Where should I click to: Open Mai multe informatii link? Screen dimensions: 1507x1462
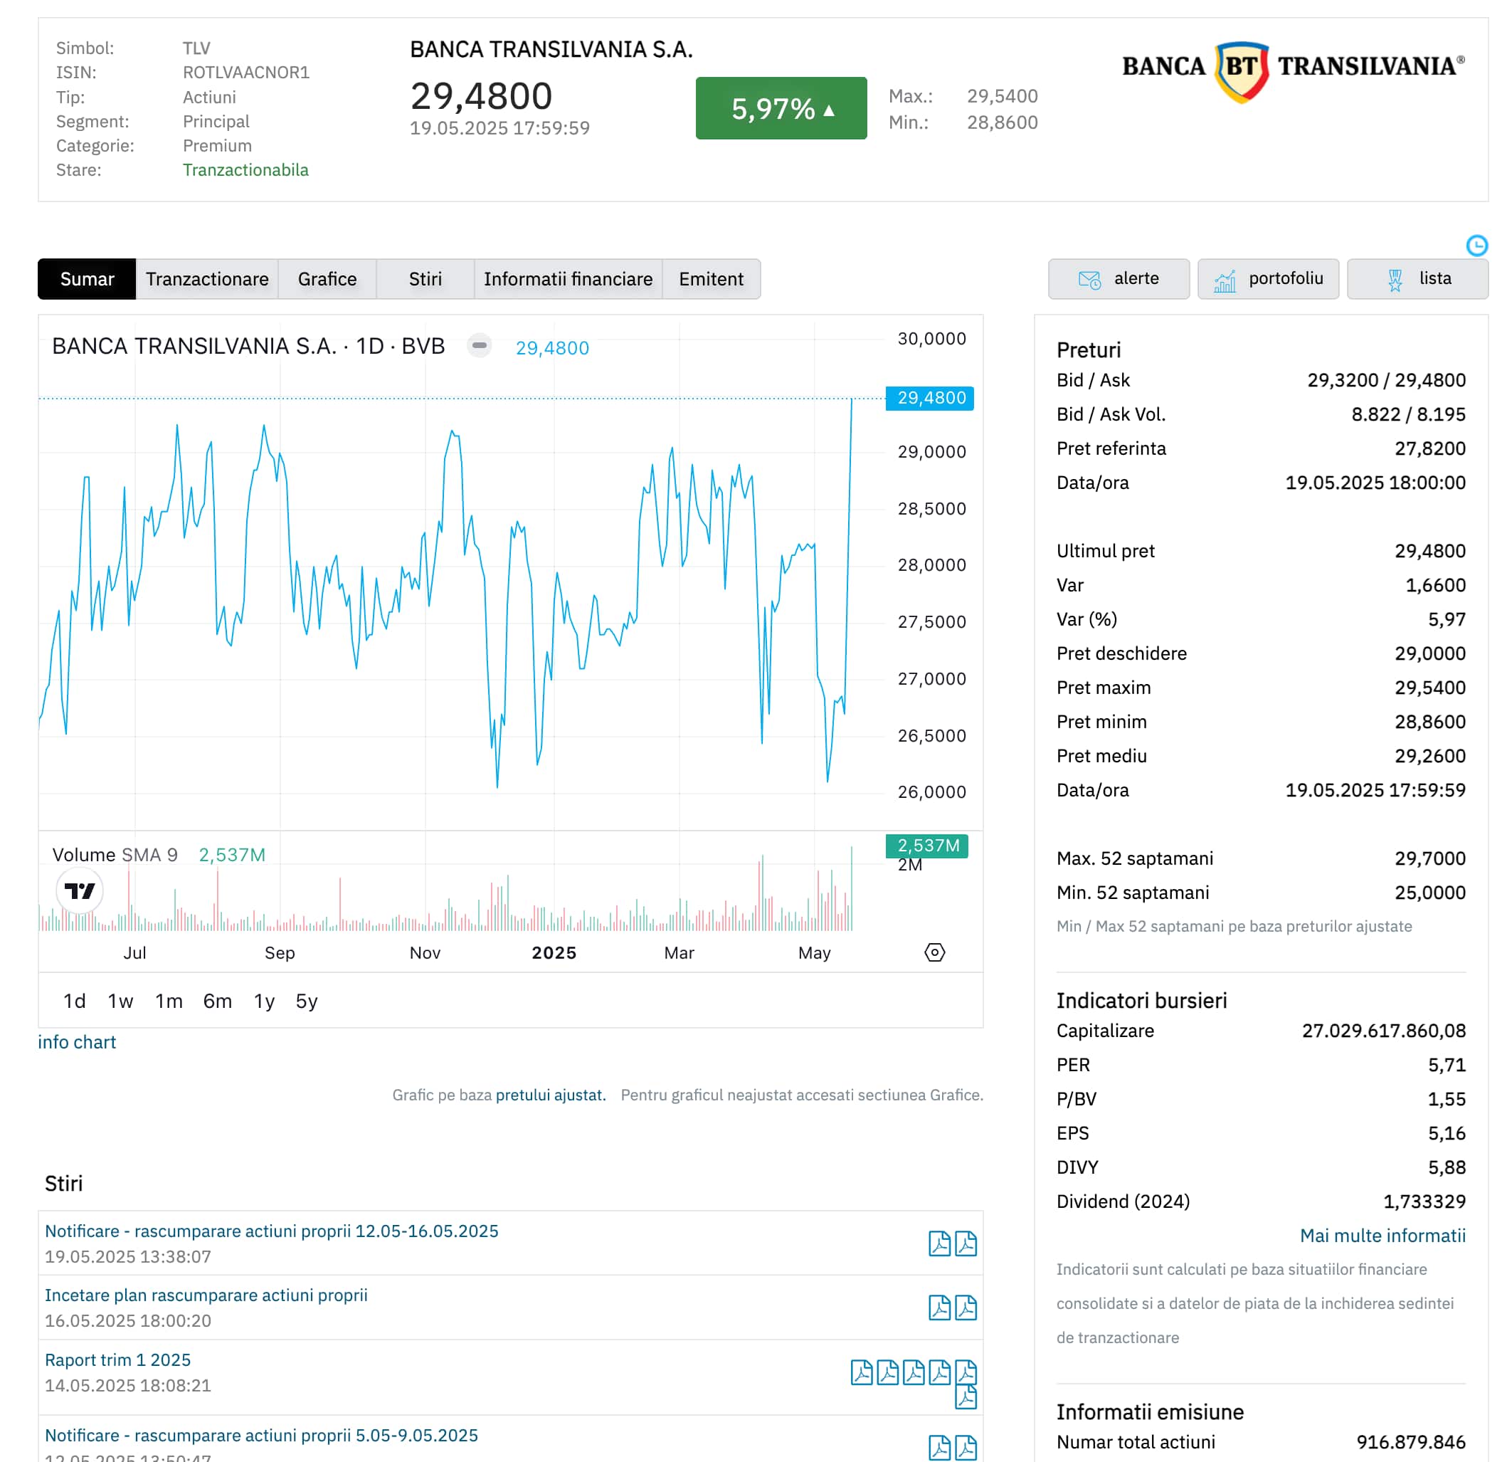[x=1382, y=1235]
